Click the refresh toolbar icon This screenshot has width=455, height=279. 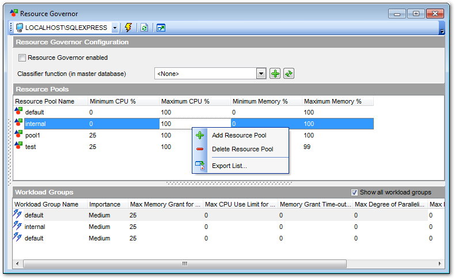[x=144, y=28]
